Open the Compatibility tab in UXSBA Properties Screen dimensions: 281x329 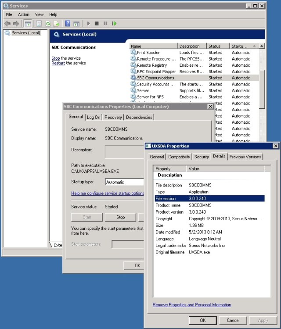tap(179, 157)
